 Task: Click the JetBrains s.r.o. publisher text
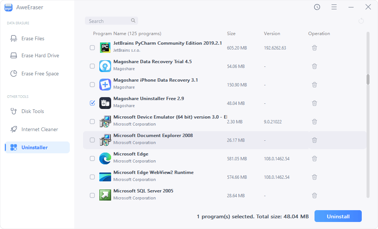click(x=127, y=50)
